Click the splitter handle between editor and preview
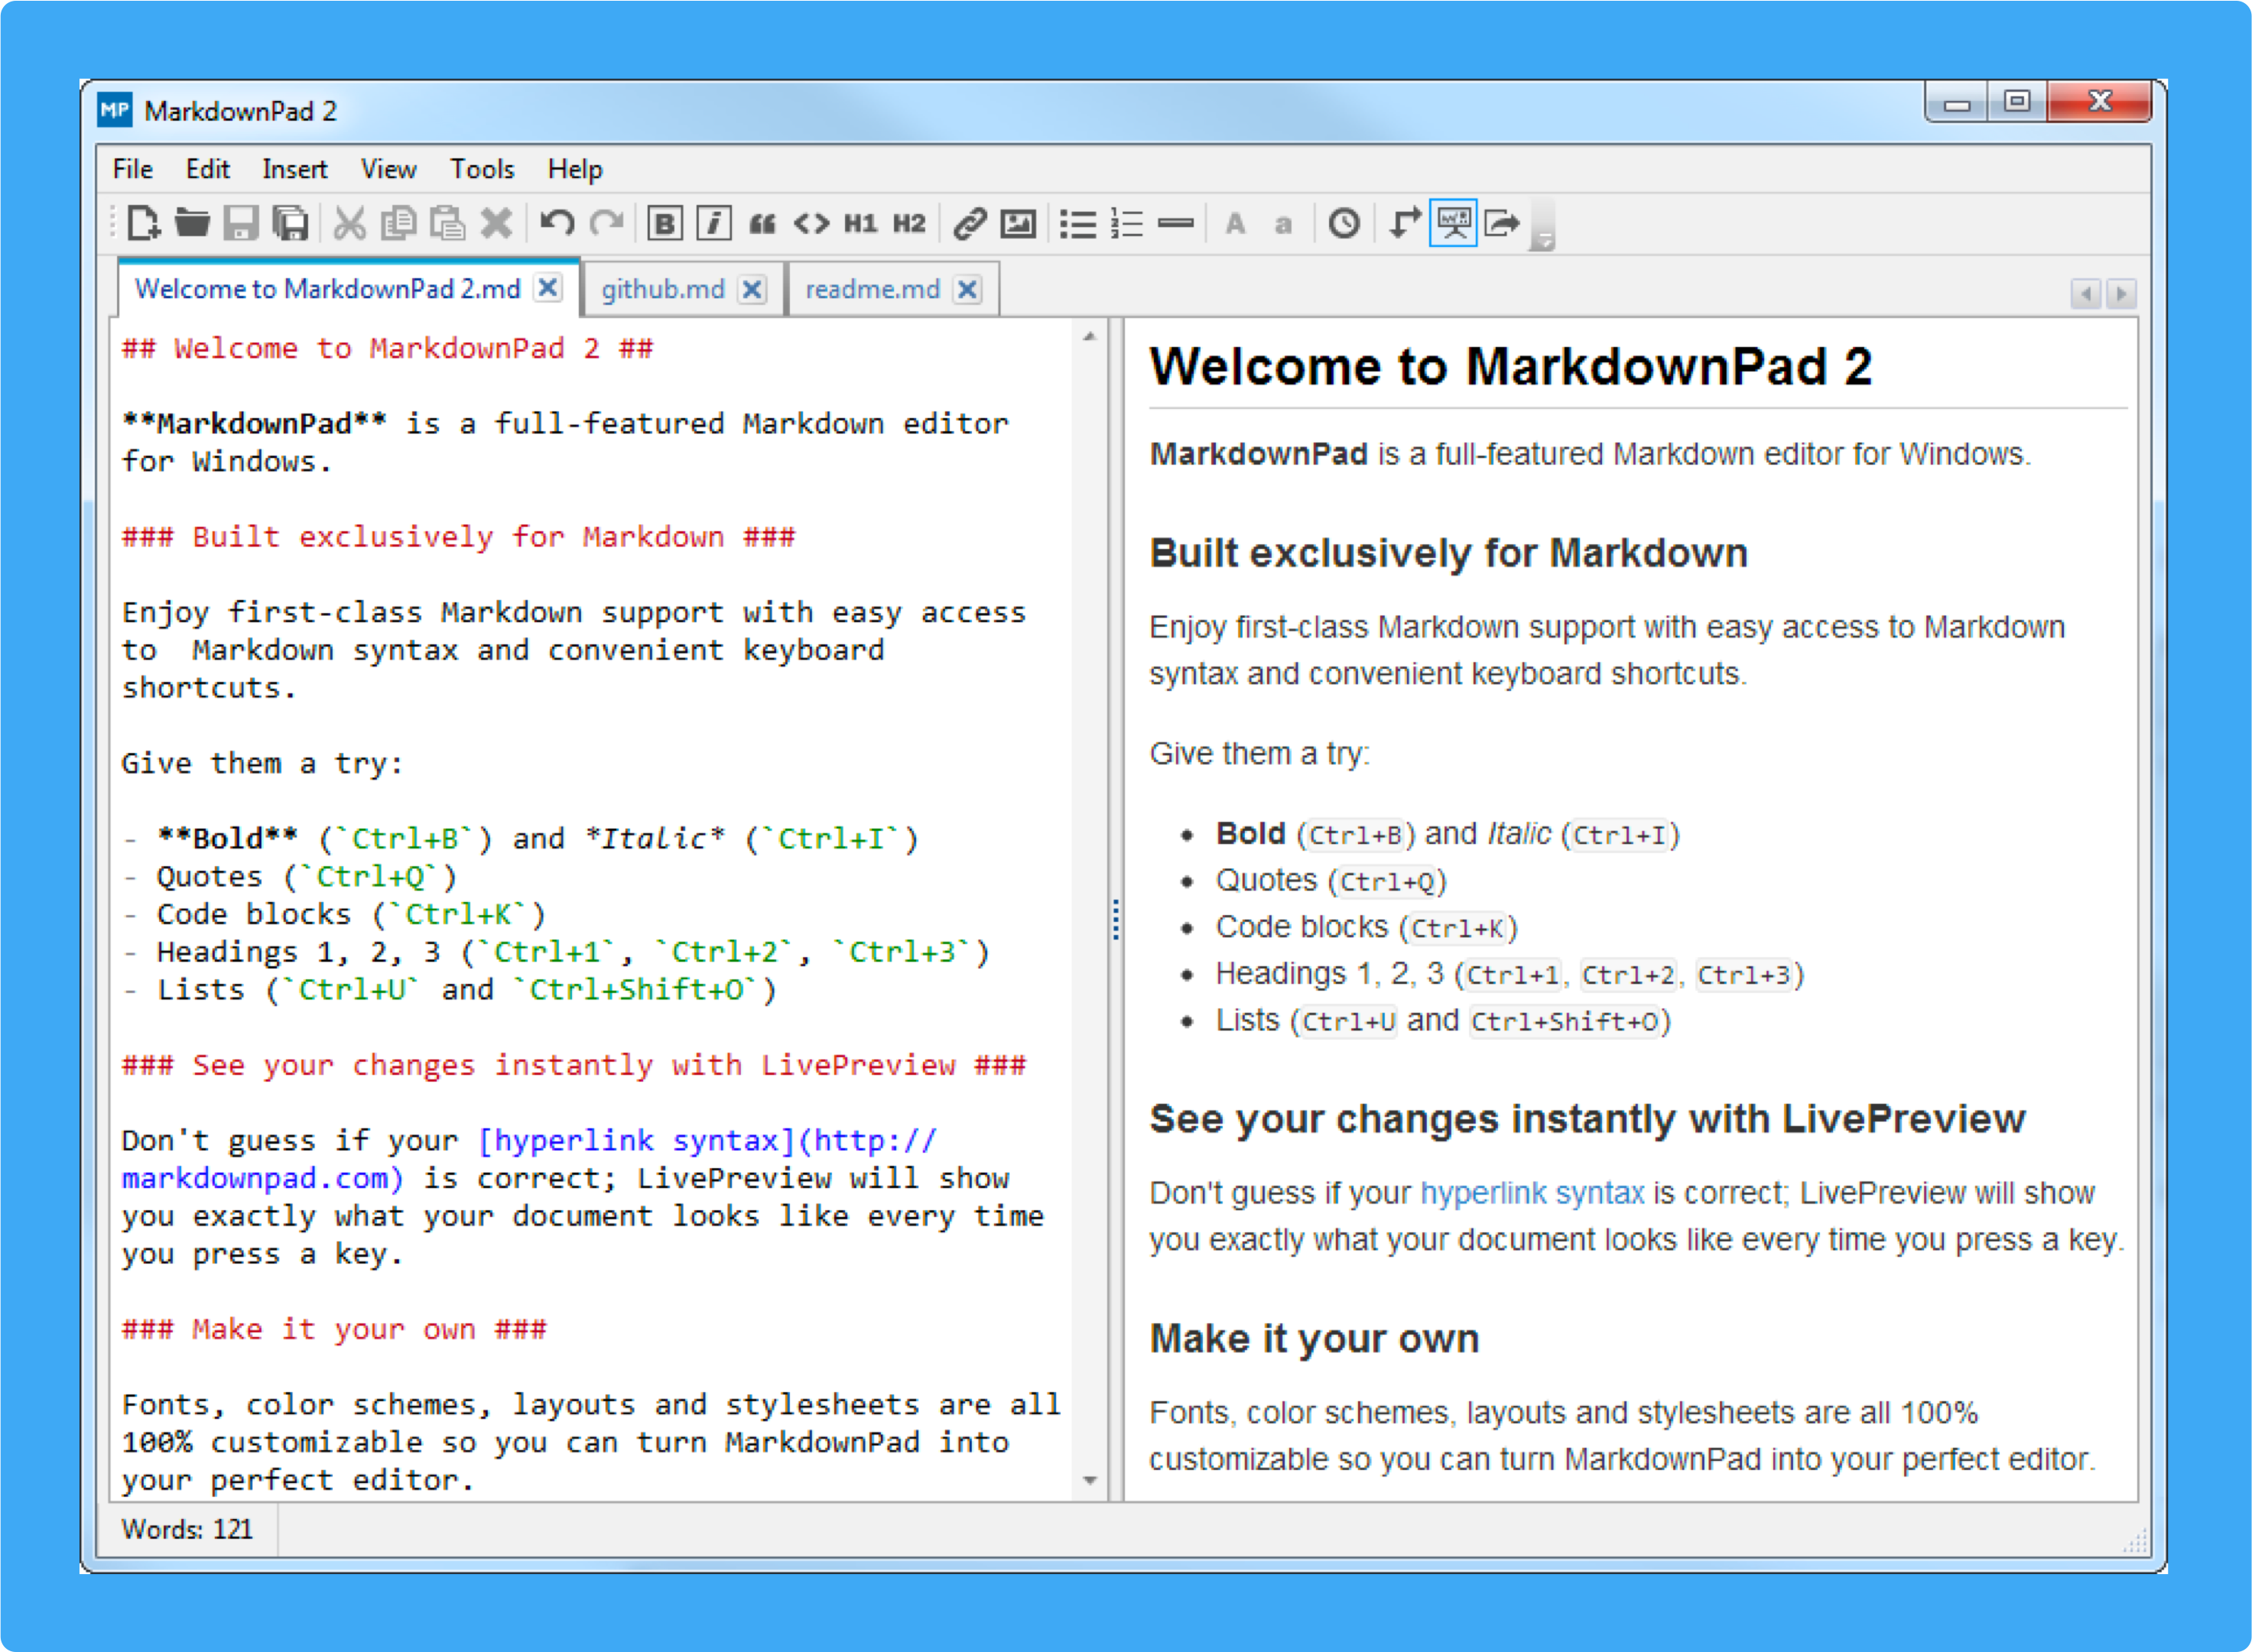The height and width of the screenshot is (1652, 2252). [x=1115, y=919]
